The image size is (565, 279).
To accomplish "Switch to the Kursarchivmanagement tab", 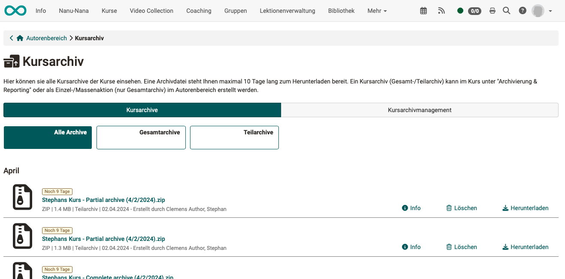I will tap(420, 110).
